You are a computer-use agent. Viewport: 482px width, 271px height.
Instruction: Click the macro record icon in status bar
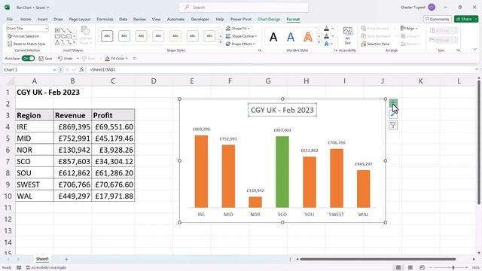pyautogui.click(x=19, y=268)
